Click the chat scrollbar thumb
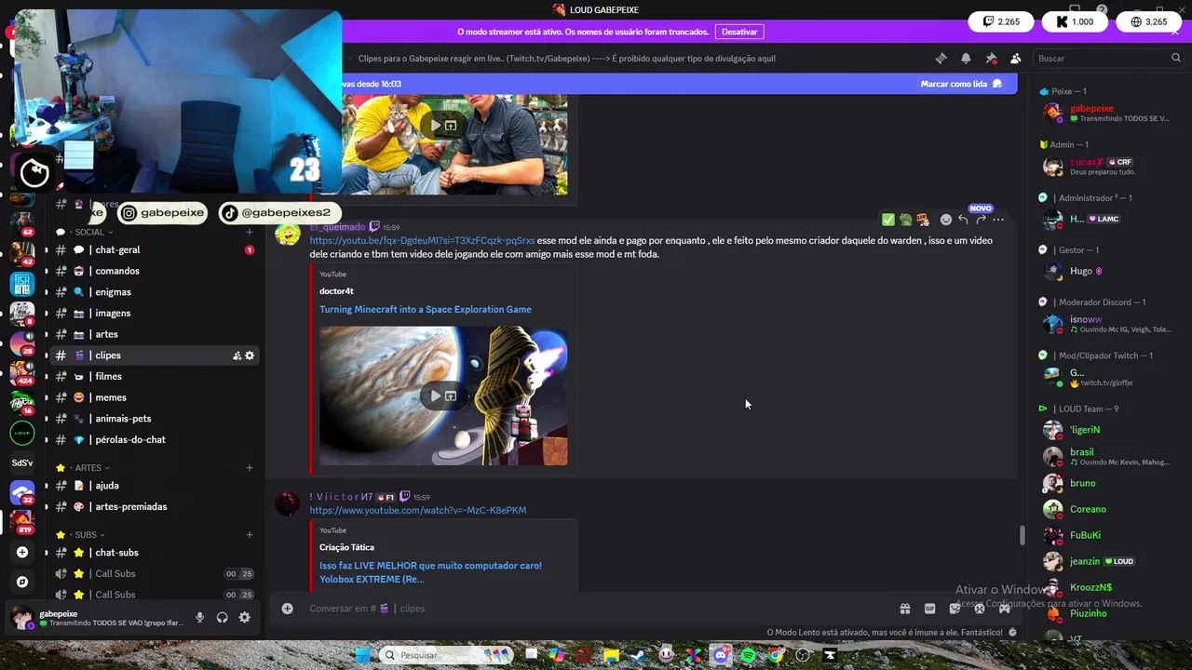 pyautogui.click(x=1022, y=536)
